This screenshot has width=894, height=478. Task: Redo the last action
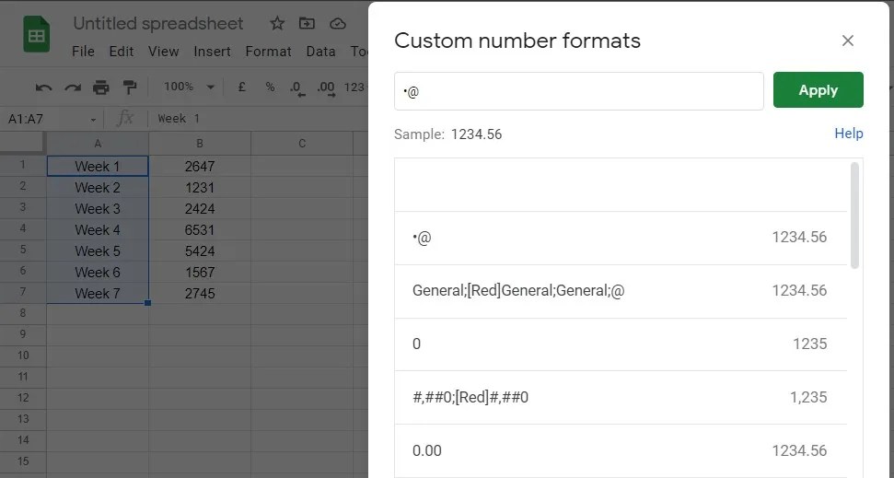[73, 87]
